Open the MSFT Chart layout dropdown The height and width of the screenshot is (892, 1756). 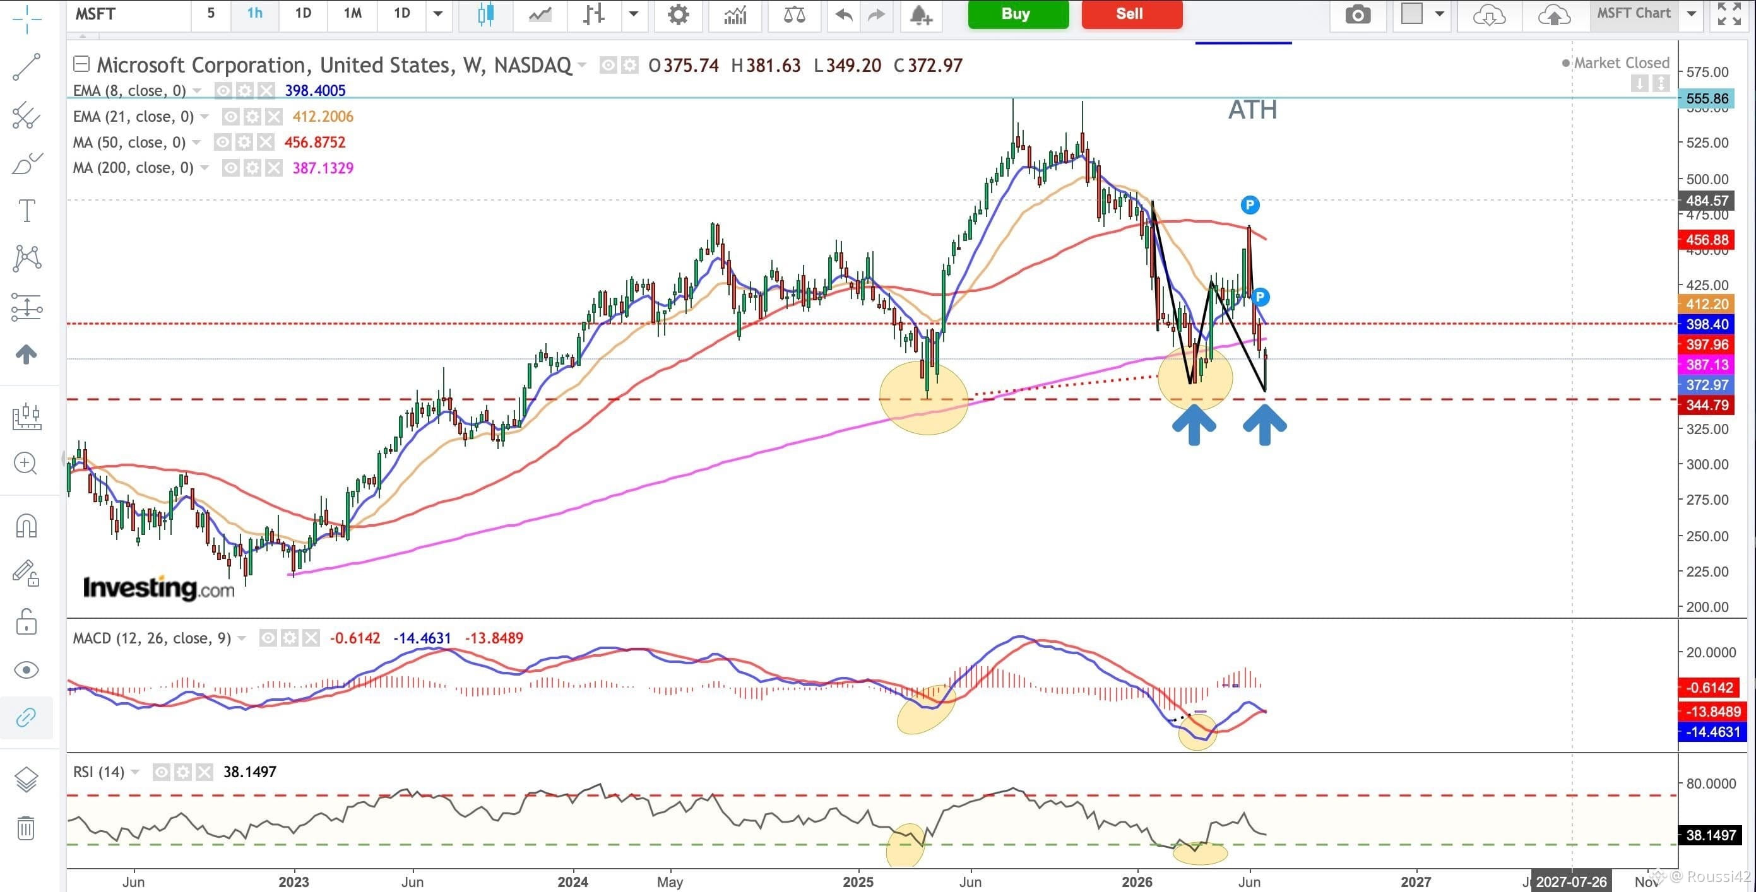[1692, 14]
